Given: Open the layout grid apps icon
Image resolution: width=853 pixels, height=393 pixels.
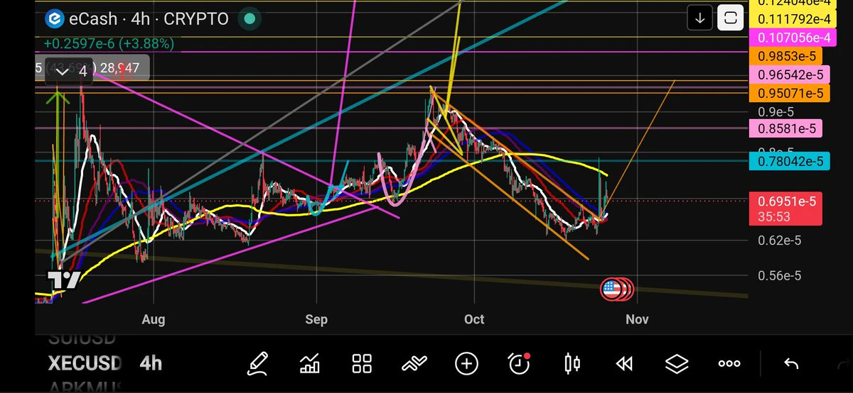Looking at the screenshot, I should (363, 364).
